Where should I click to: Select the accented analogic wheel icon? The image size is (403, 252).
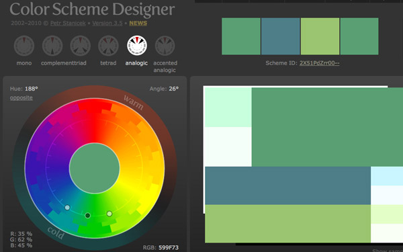click(x=165, y=46)
